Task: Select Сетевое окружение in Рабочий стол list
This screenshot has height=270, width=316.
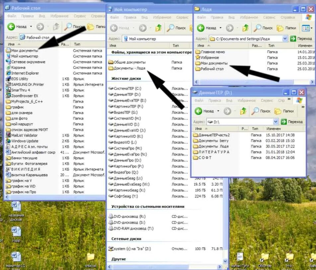Action: pos(26,62)
